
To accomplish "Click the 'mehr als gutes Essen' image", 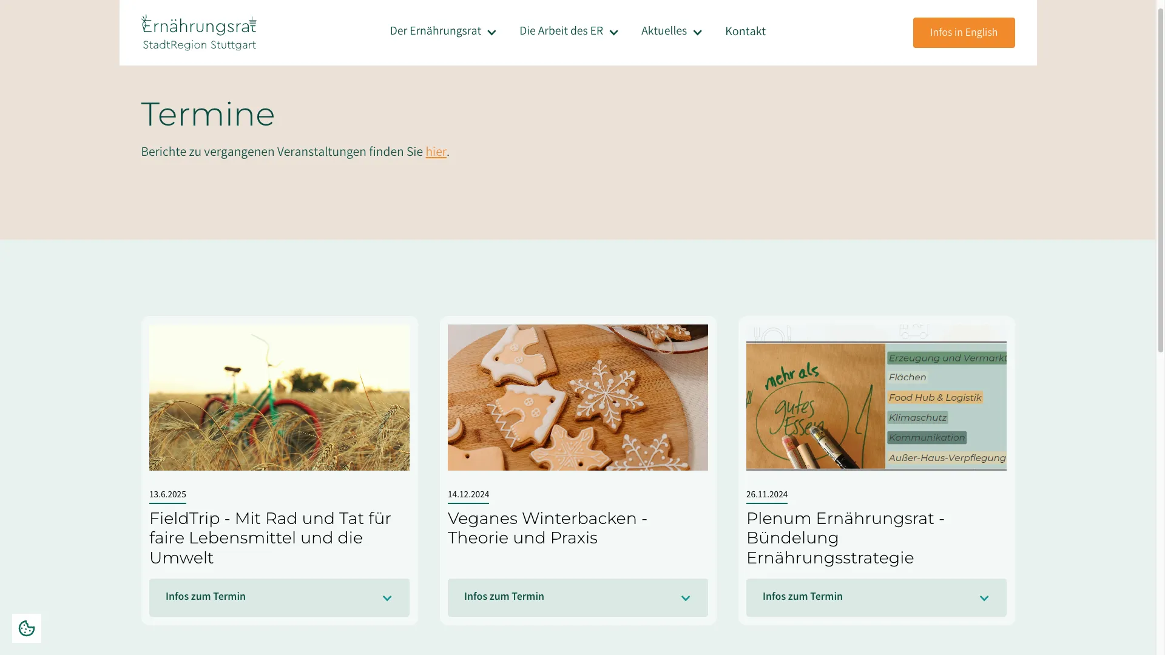I will [876, 397].
